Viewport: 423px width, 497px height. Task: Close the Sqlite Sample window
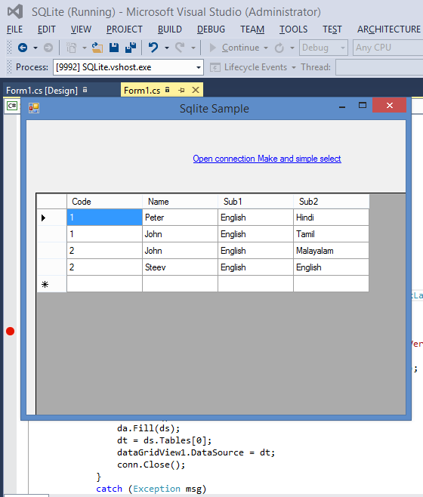point(390,105)
